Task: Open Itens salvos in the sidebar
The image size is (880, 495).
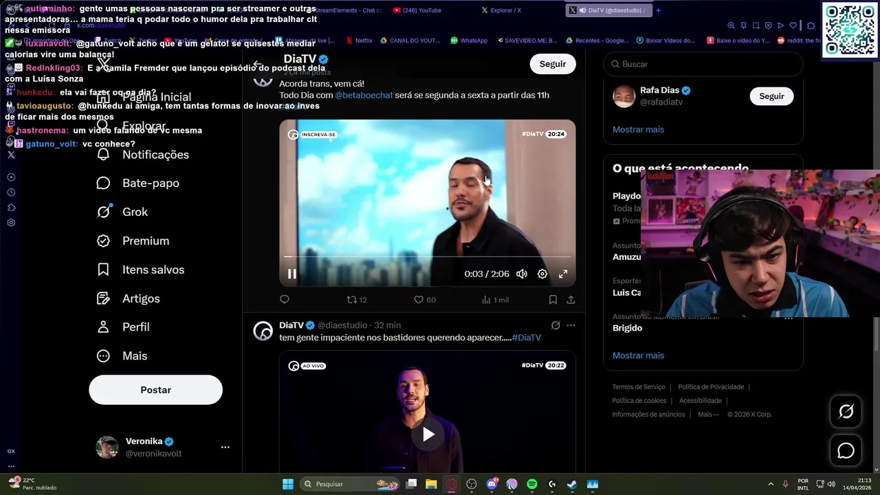Action: [x=141, y=269]
